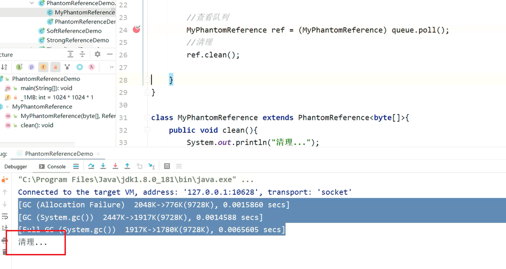Click the red Force Step Into icon
Viewport: 506px width, 269px height.
(115, 166)
